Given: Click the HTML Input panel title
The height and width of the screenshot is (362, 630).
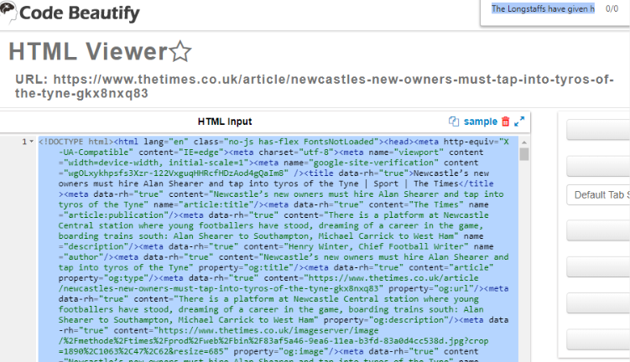Looking at the screenshot, I should pyautogui.click(x=225, y=122).
